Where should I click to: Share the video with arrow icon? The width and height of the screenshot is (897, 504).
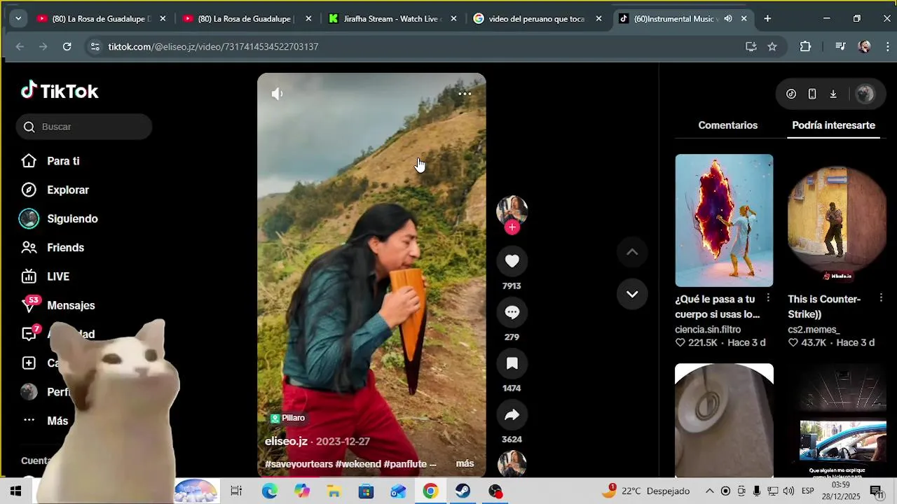pyautogui.click(x=512, y=414)
